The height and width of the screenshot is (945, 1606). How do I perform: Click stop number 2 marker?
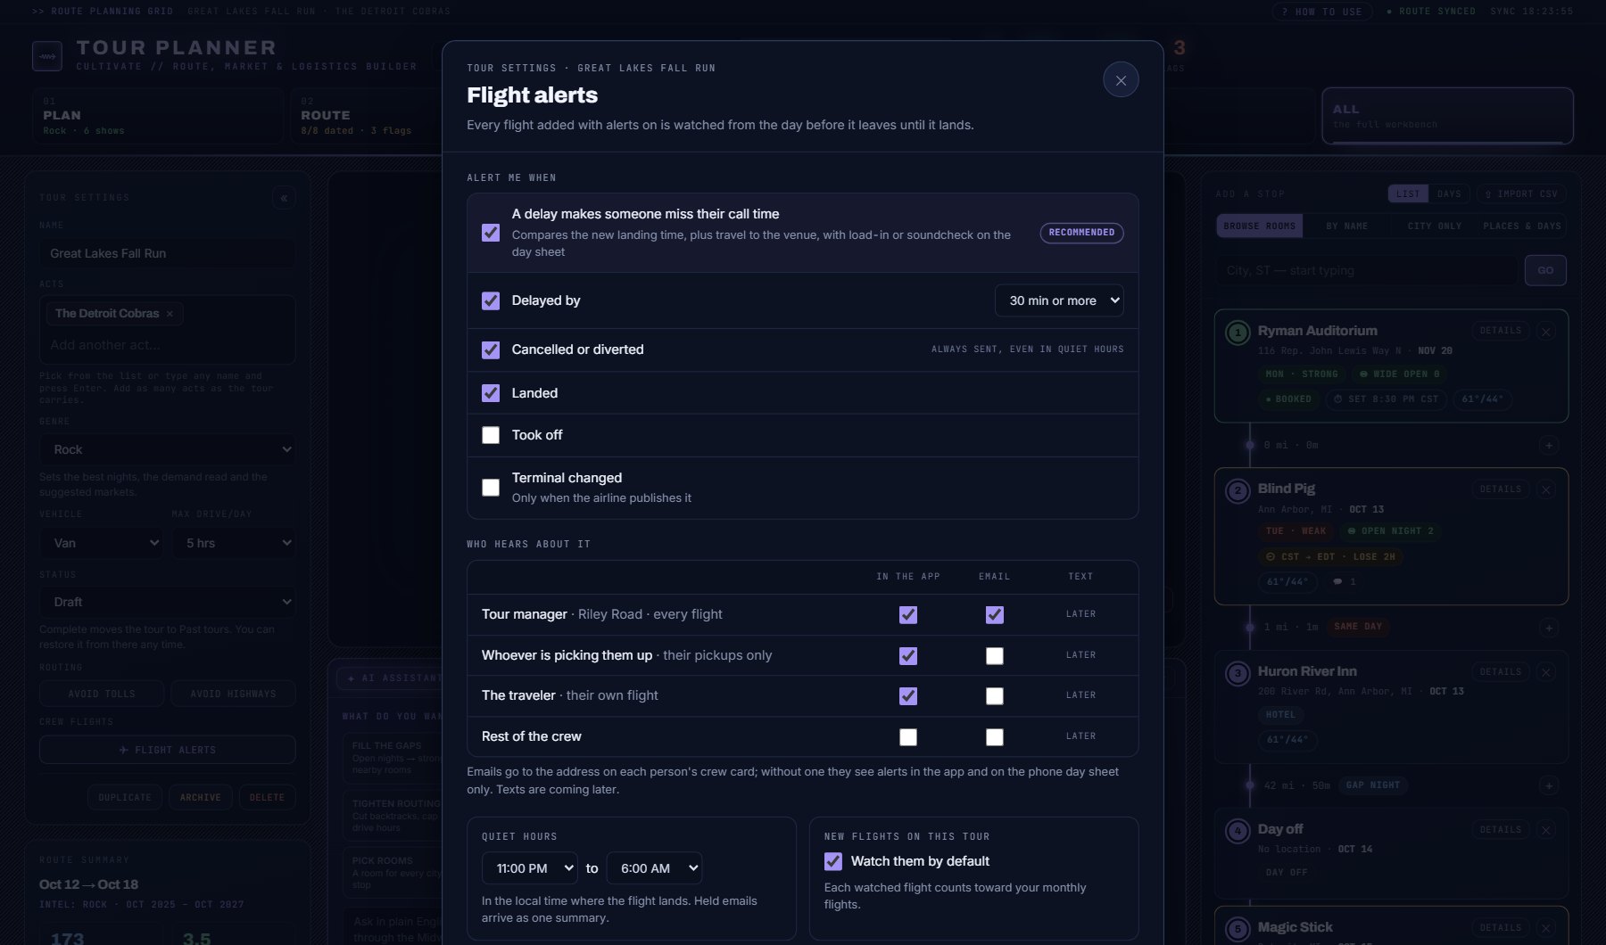(1238, 491)
